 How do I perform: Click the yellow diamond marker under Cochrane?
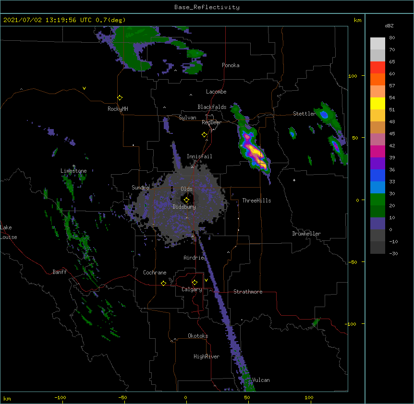163,283
